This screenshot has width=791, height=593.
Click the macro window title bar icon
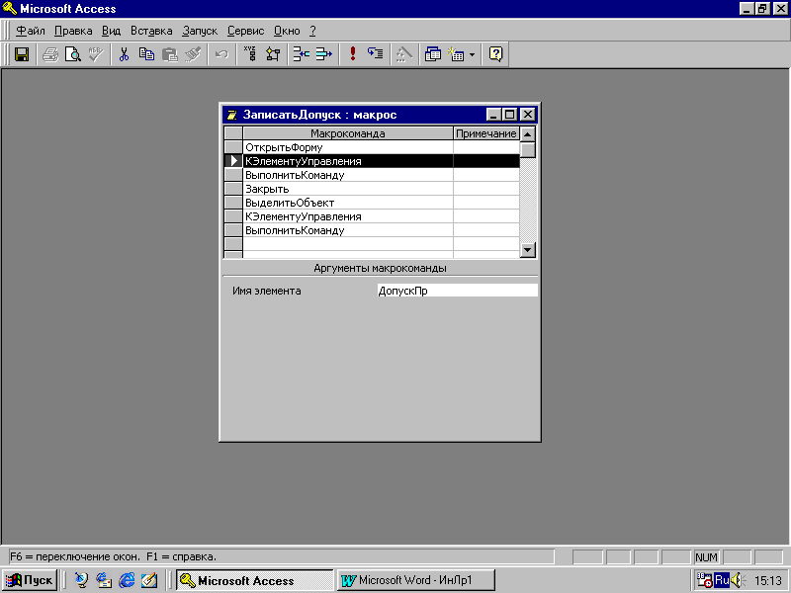(x=231, y=115)
